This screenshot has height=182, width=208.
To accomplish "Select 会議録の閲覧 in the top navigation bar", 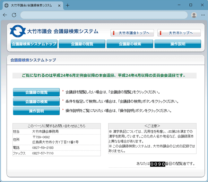I will (82, 44).
